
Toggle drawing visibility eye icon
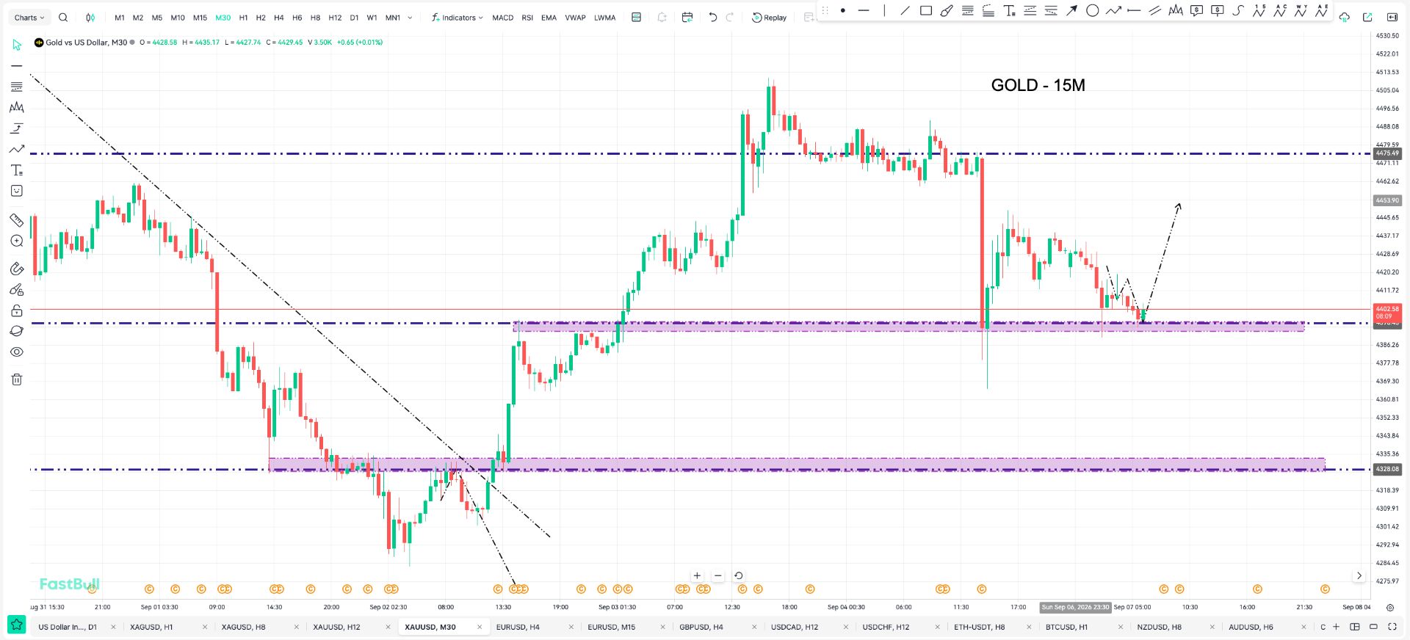point(17,352)
